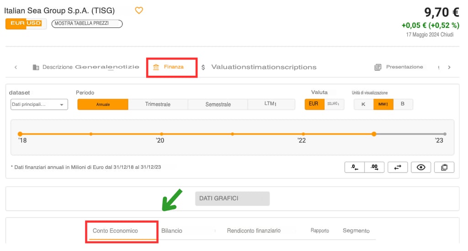This screenshot has height=251, width=468.
Task: Open Descrizione Generale building icon
Action: (x=36, y=67)
